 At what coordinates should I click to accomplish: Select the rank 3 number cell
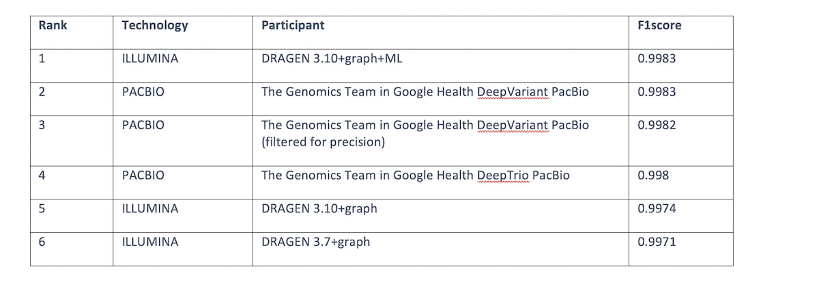tap(42, 126)
